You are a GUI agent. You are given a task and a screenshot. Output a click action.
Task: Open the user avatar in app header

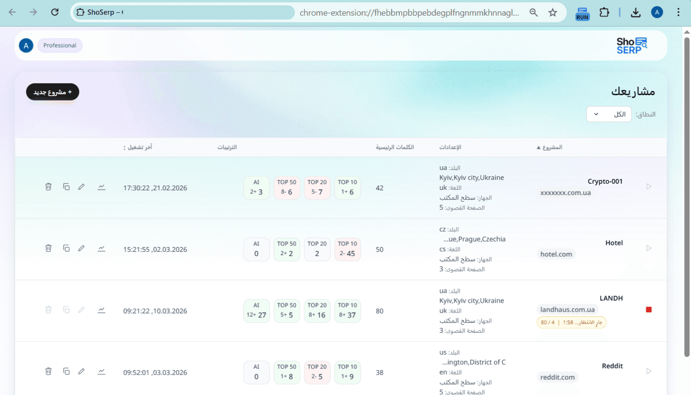coord(26,46)
